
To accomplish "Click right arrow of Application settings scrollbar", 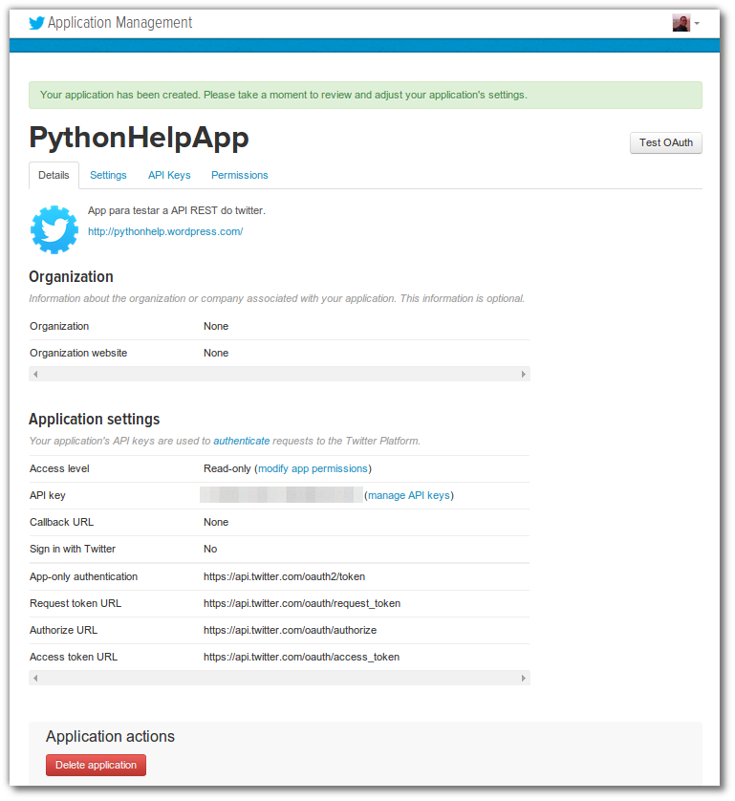I will [x=524, y=678].
